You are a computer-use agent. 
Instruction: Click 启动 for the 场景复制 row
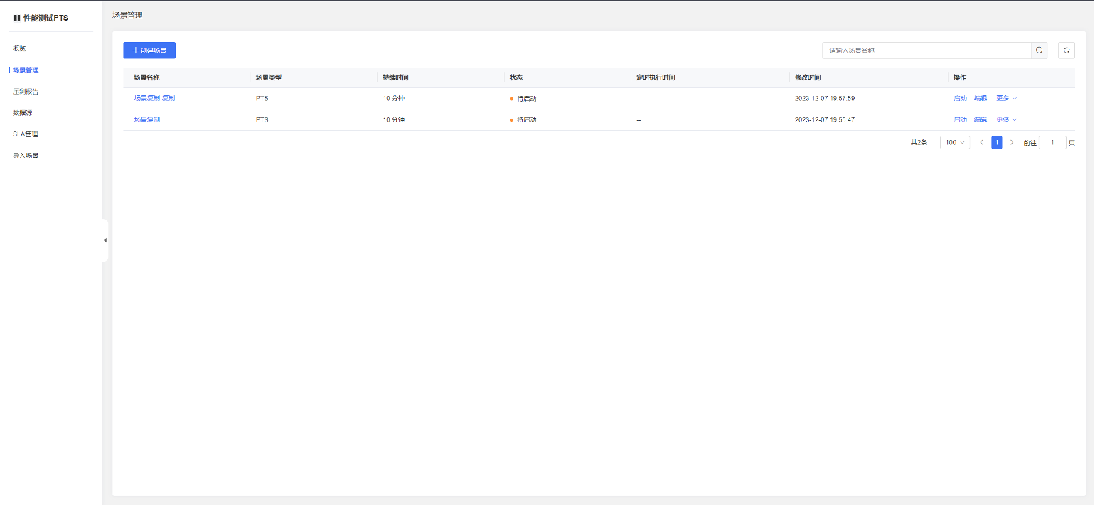click(x=960, y=119)
